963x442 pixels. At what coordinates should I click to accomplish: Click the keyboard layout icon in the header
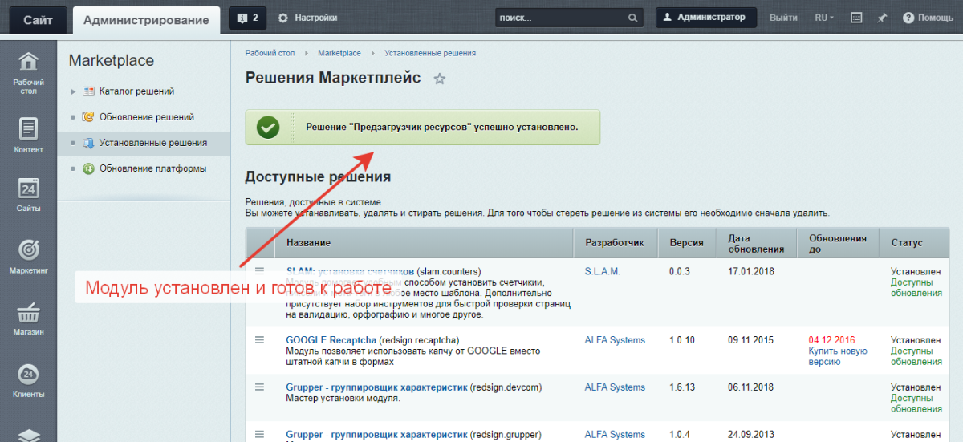(856, 18)
